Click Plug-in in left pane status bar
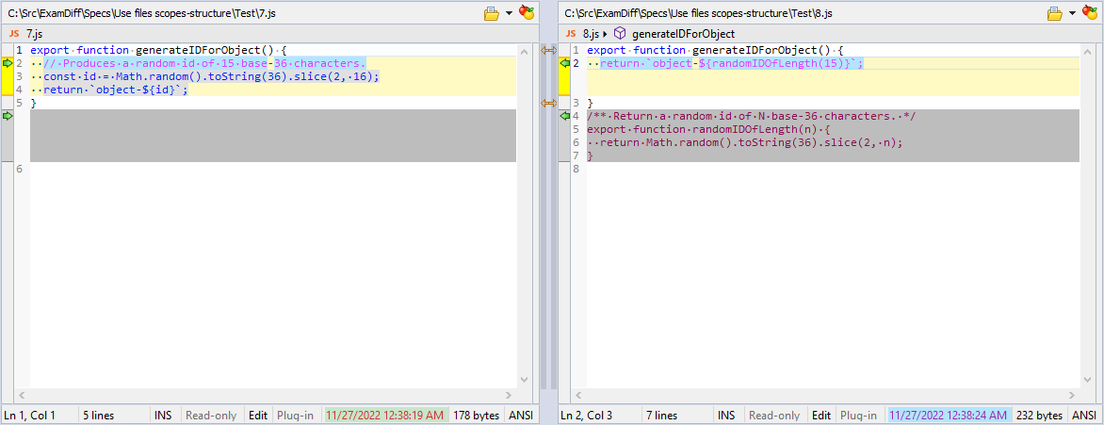 pyautogui.click(x=296, y=416)
